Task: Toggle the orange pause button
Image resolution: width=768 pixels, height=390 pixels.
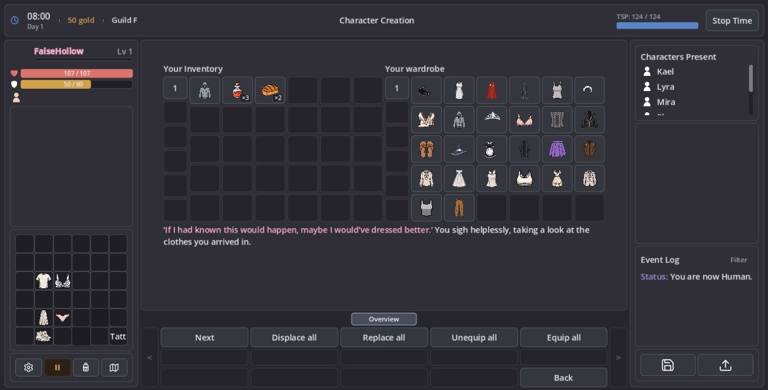Action: pyautogui.click(x=57, y=368)
